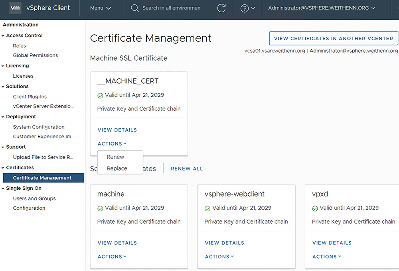Viewport: 399px width, 271px height.
Task: Open Upload File to Service Request
Action: [x=43, y=157]
